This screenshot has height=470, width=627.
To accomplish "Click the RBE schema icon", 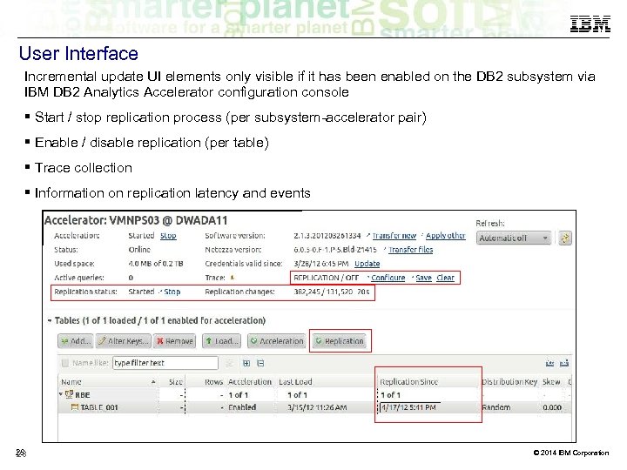I will pos(69,394).
